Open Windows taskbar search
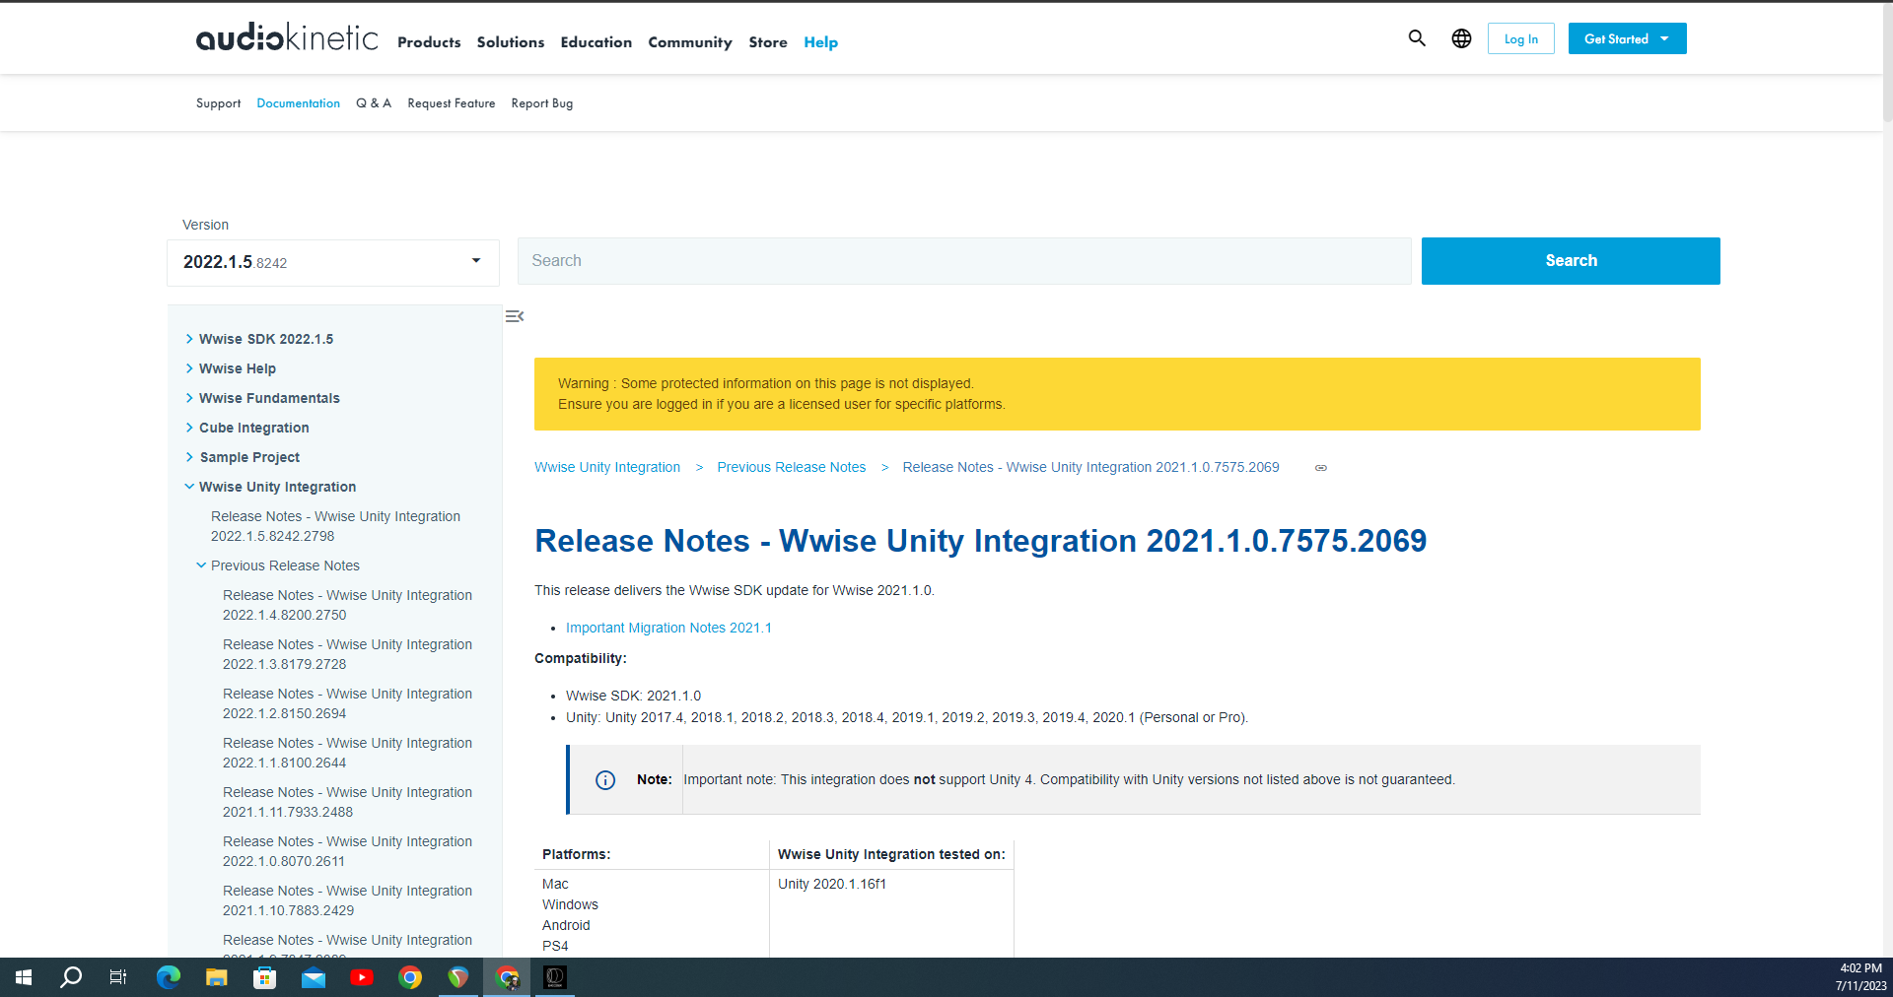This screenshot has width=1893, height=997. coord(71,977)
